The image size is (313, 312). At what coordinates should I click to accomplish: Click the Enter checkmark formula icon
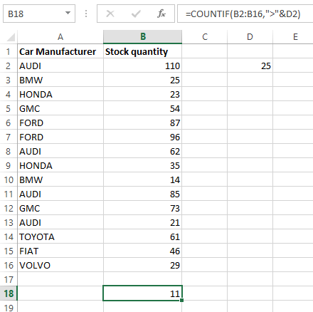coord(136,14)
